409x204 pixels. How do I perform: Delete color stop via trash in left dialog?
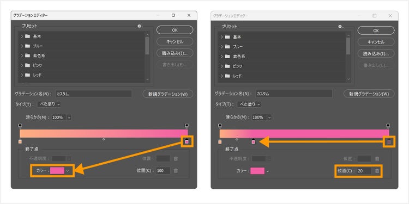point(176,171)
